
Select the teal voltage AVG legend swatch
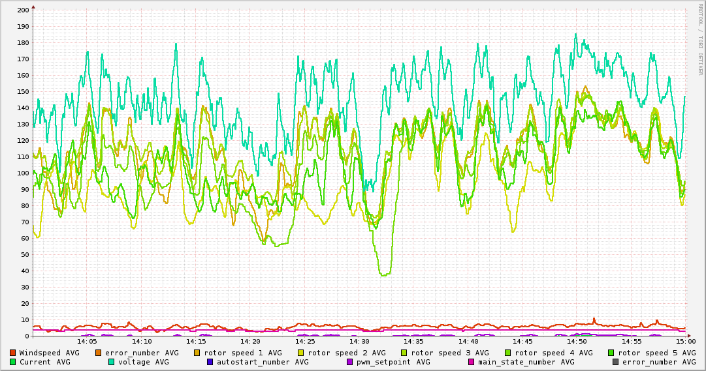point(111,362)
